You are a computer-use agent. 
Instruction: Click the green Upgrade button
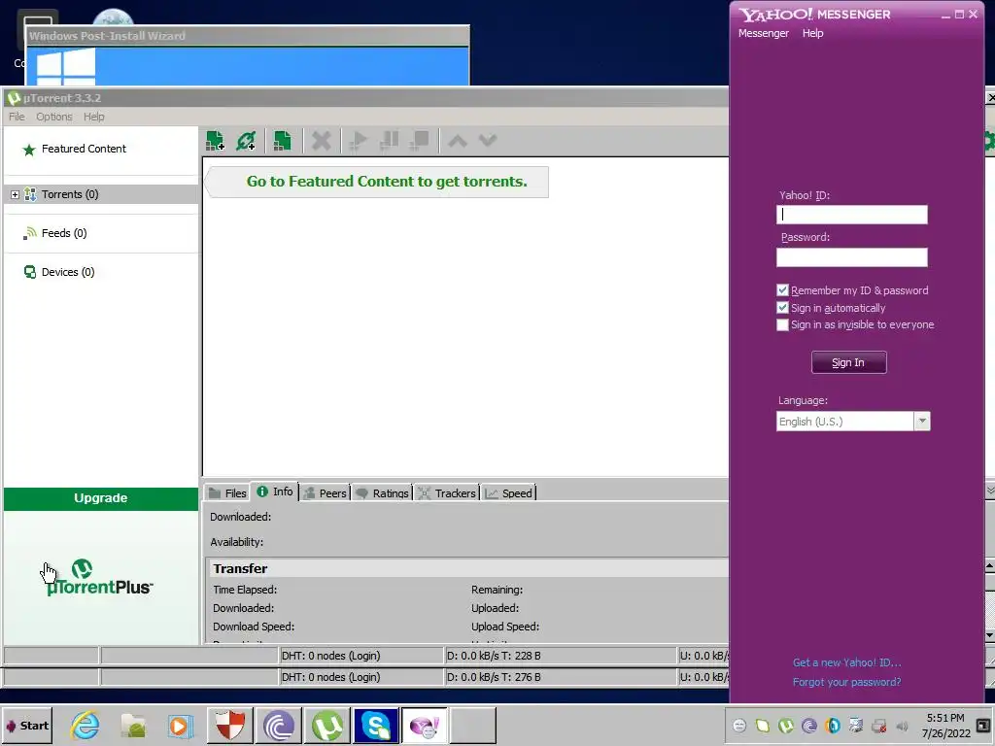pos(101,498)
